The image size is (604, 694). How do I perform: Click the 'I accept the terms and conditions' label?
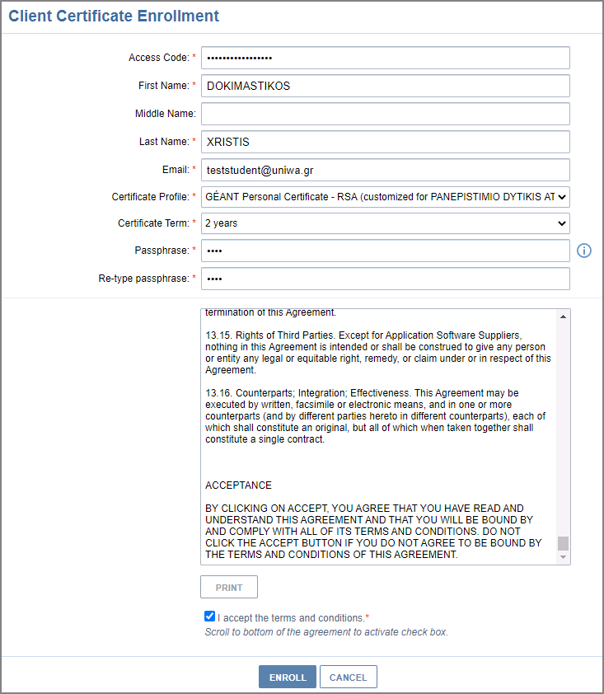pyautogui.click(x=293, y=618)
